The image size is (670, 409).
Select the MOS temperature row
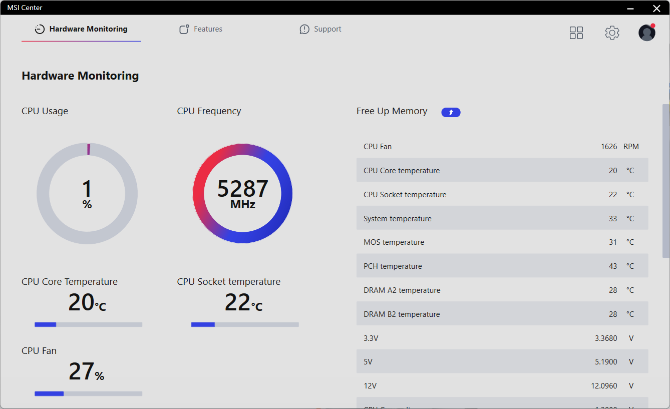[502, 242]
